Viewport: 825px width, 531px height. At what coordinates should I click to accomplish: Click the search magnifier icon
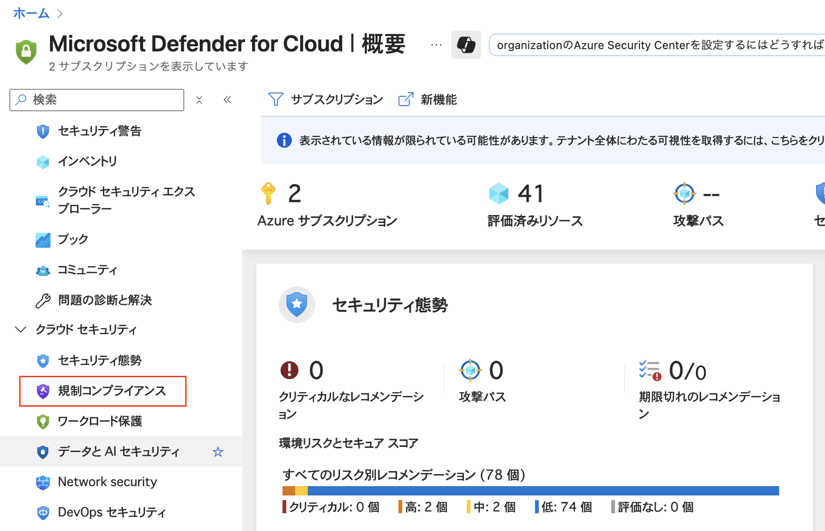[x=21, y=100]
